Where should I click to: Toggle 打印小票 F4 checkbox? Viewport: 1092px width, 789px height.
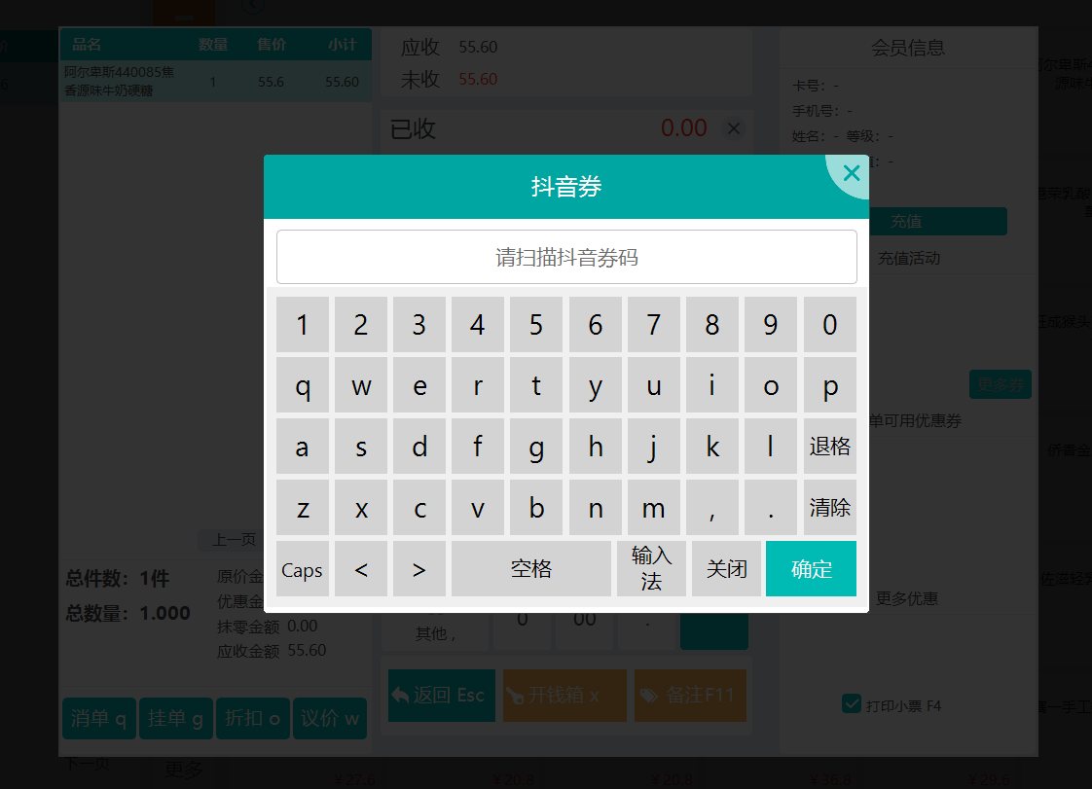pos(851,704)
